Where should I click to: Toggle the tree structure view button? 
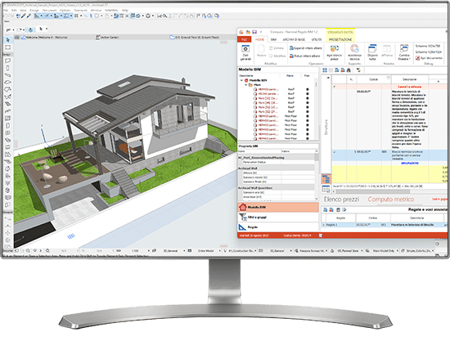326,179
